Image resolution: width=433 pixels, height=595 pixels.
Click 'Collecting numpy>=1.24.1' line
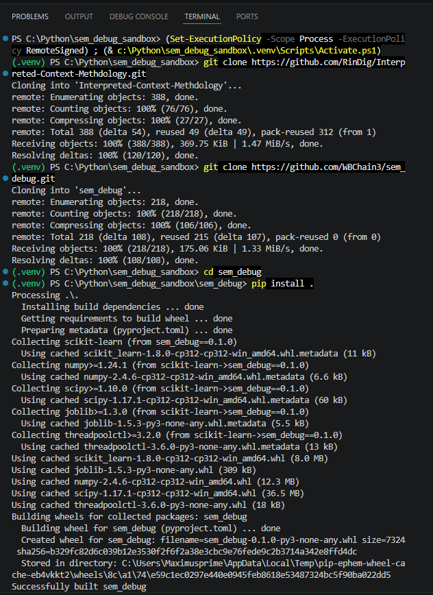point(160,365)
